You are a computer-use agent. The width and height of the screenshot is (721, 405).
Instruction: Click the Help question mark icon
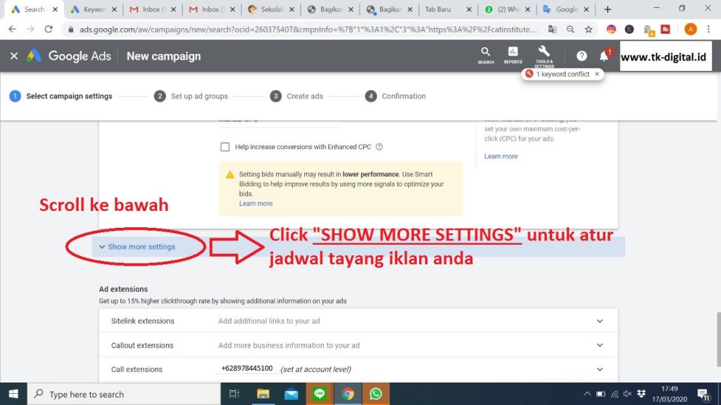click(582, 56)
